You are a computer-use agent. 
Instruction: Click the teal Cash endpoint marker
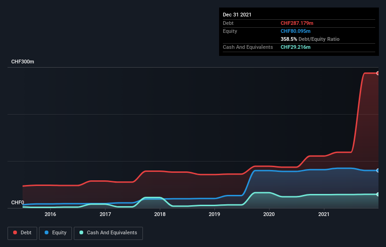coord(378,194)
